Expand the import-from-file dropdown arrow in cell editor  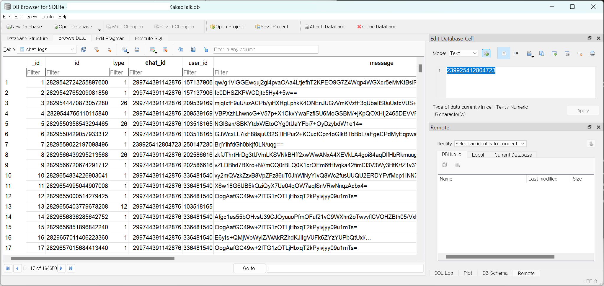point(533,56)
